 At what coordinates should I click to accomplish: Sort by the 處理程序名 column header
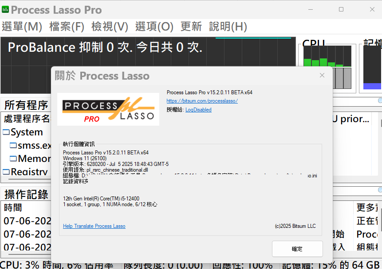click(x=27, y=119)
